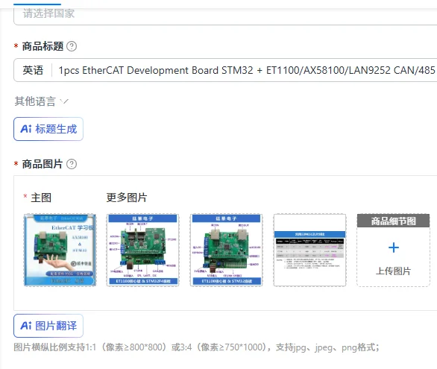Click the 商品标题 field label
The height and width of the screenshot is (369, 437).
tap(43, 46)
